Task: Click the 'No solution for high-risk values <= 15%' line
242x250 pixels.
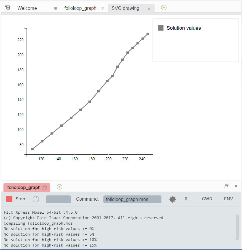Action: coord(50,245)
